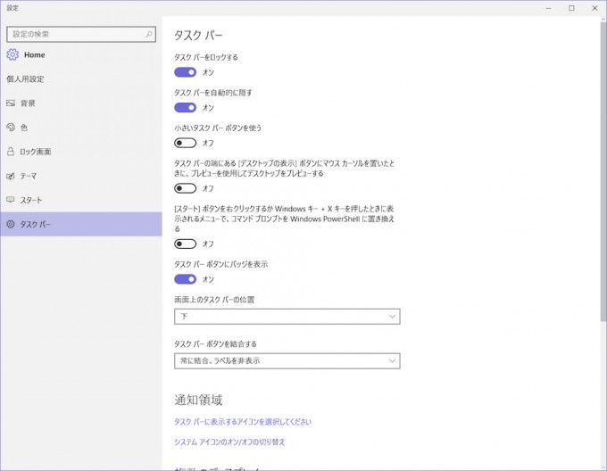Click the ロック画面 padlock icon
Image resolution: width=607 pixels, height=471 pixels.
click(11, 152)
